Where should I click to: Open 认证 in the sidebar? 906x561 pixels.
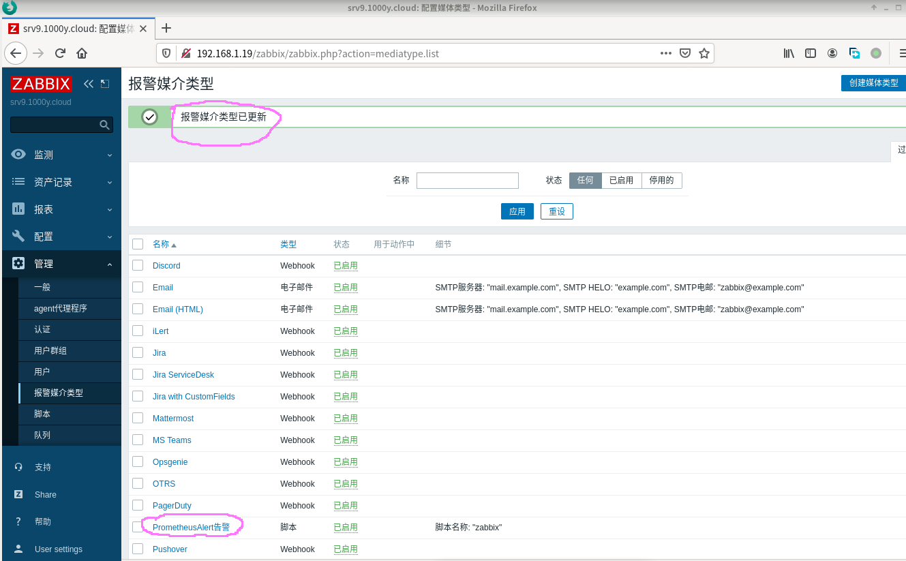click(70, 329)
